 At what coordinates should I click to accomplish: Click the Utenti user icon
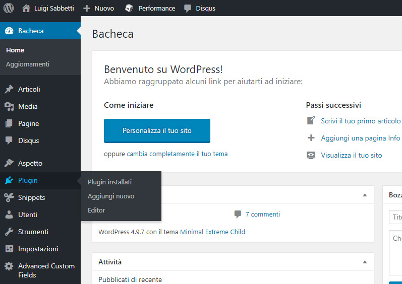point(9,215)
